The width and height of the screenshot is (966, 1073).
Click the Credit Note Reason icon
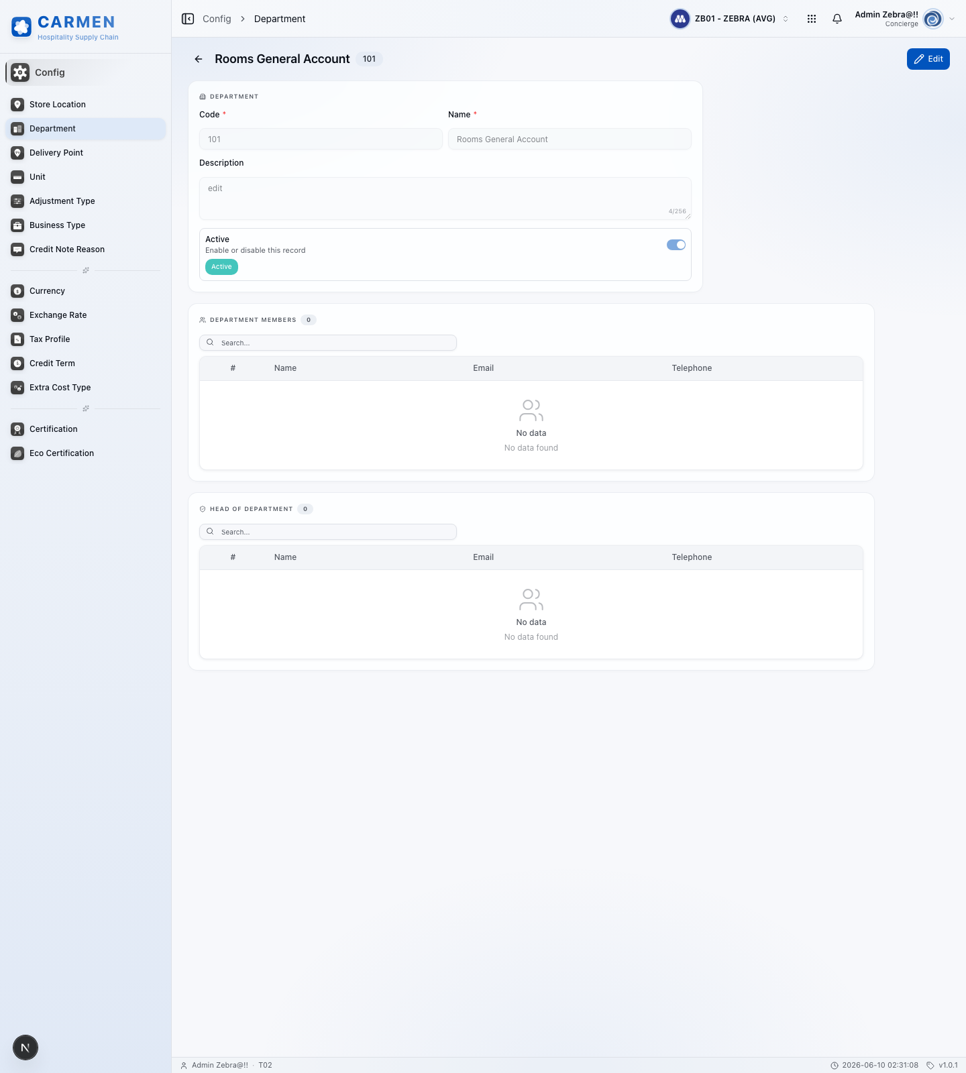pos(17,249)
